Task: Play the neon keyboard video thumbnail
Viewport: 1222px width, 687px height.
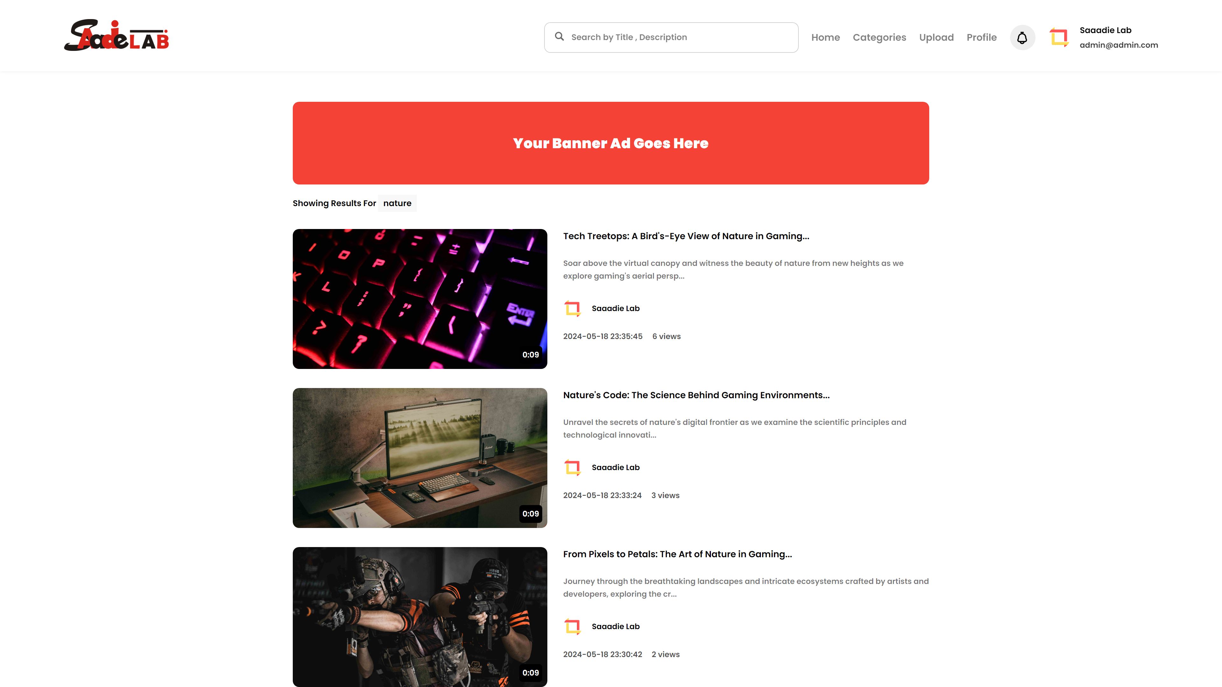Action: 420,299
